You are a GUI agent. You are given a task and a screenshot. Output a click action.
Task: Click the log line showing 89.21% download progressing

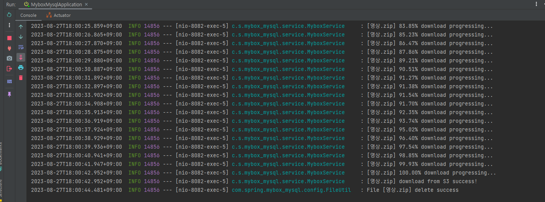(262, 60)
